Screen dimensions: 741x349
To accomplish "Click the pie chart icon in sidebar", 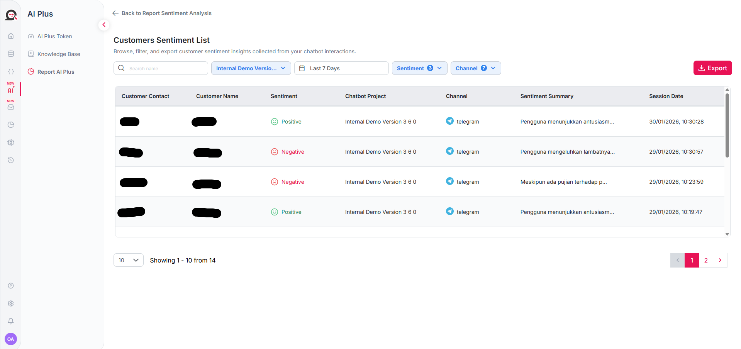I will [11, 125].
